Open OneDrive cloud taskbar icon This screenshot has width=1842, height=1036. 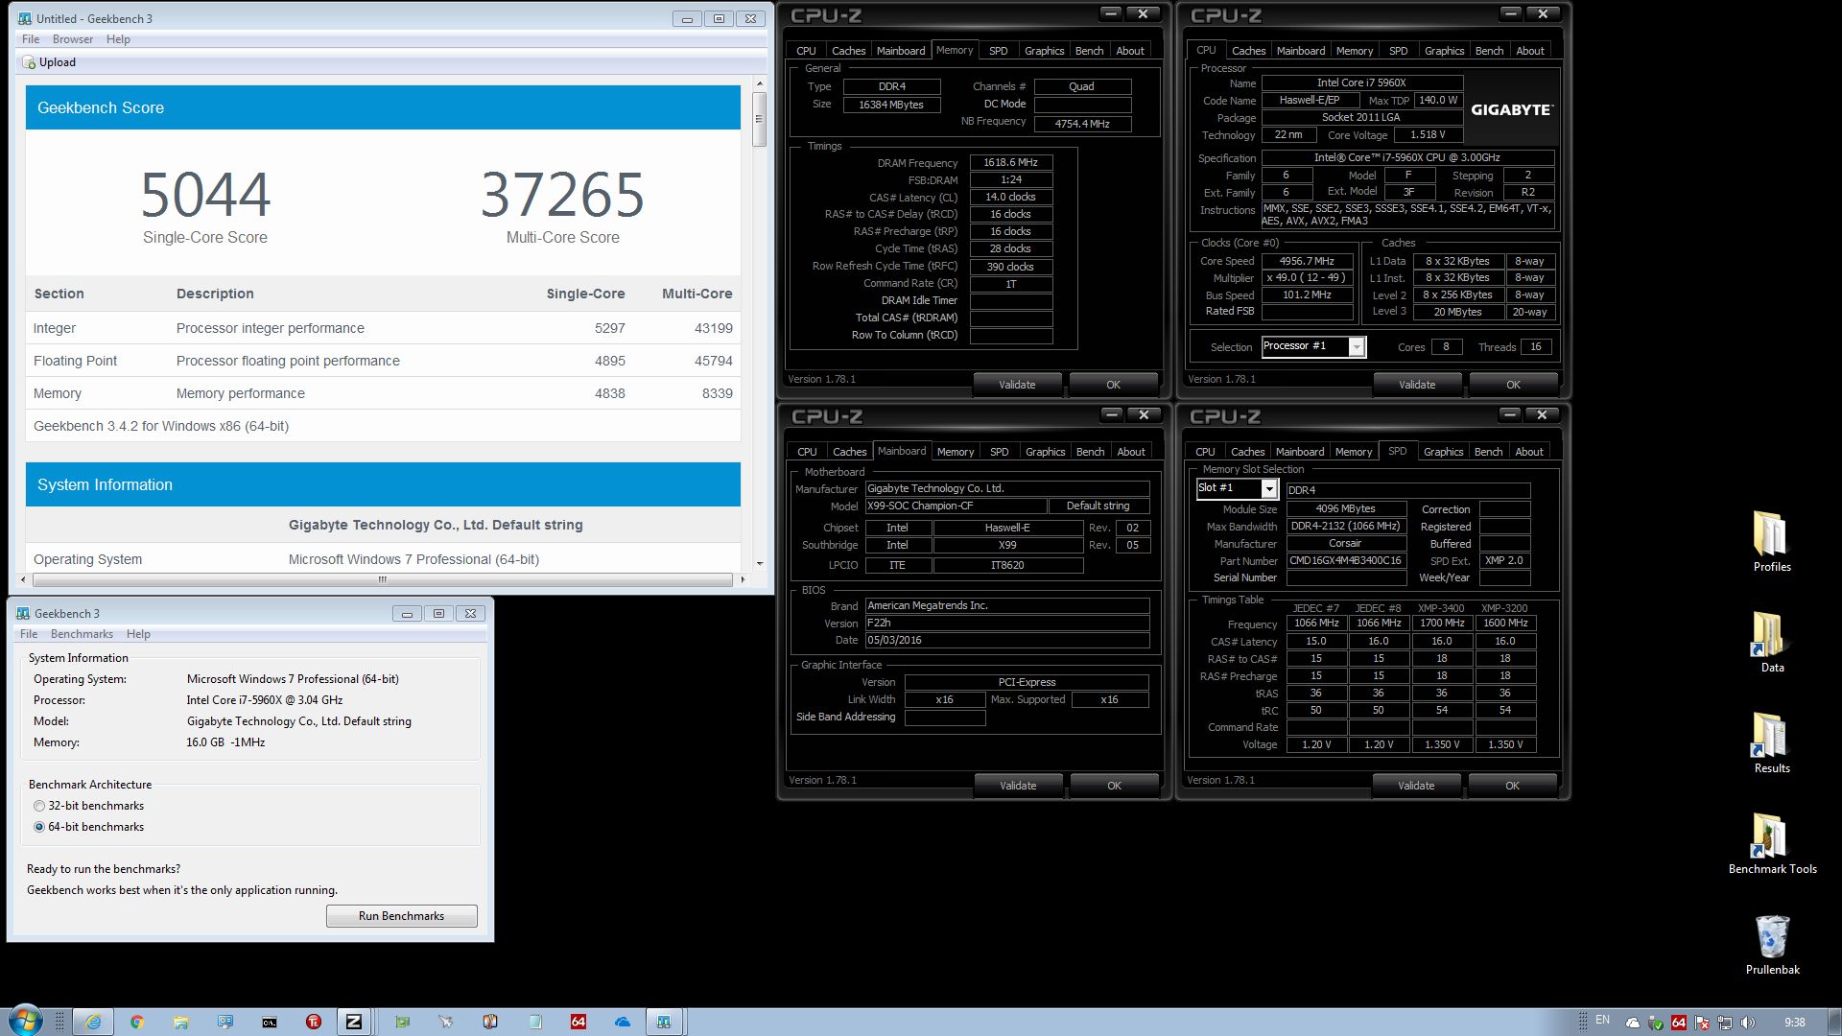623,1022
